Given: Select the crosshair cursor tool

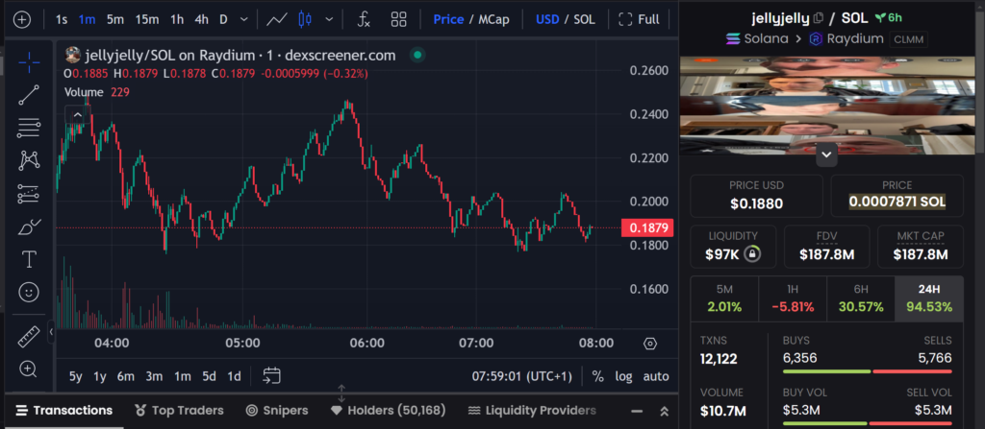Looking at the screenshot, I should point(29,60).
